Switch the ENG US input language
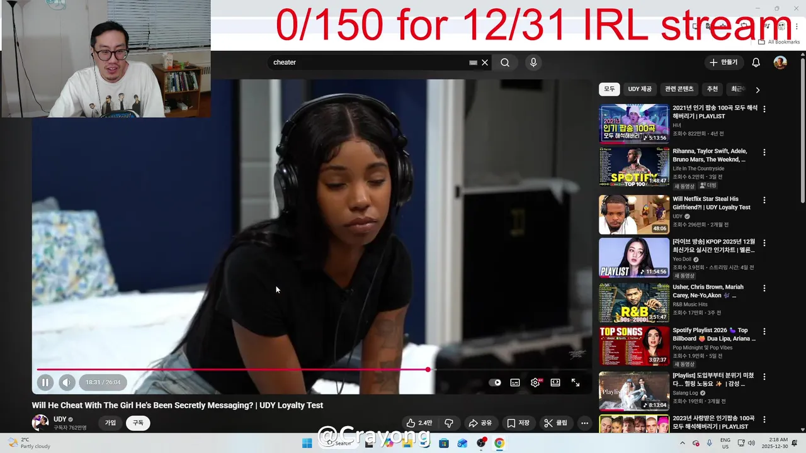 coord(725,443)
